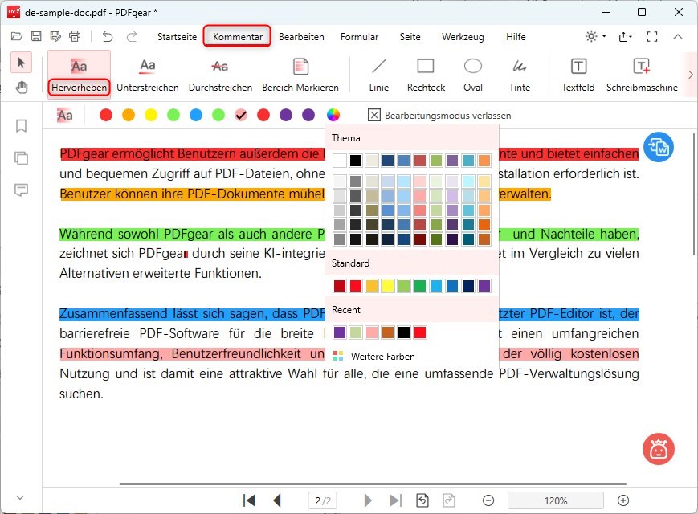Enter fullscreen mode
The width and height of the screenshot is (698, 514).
point(652,36)
